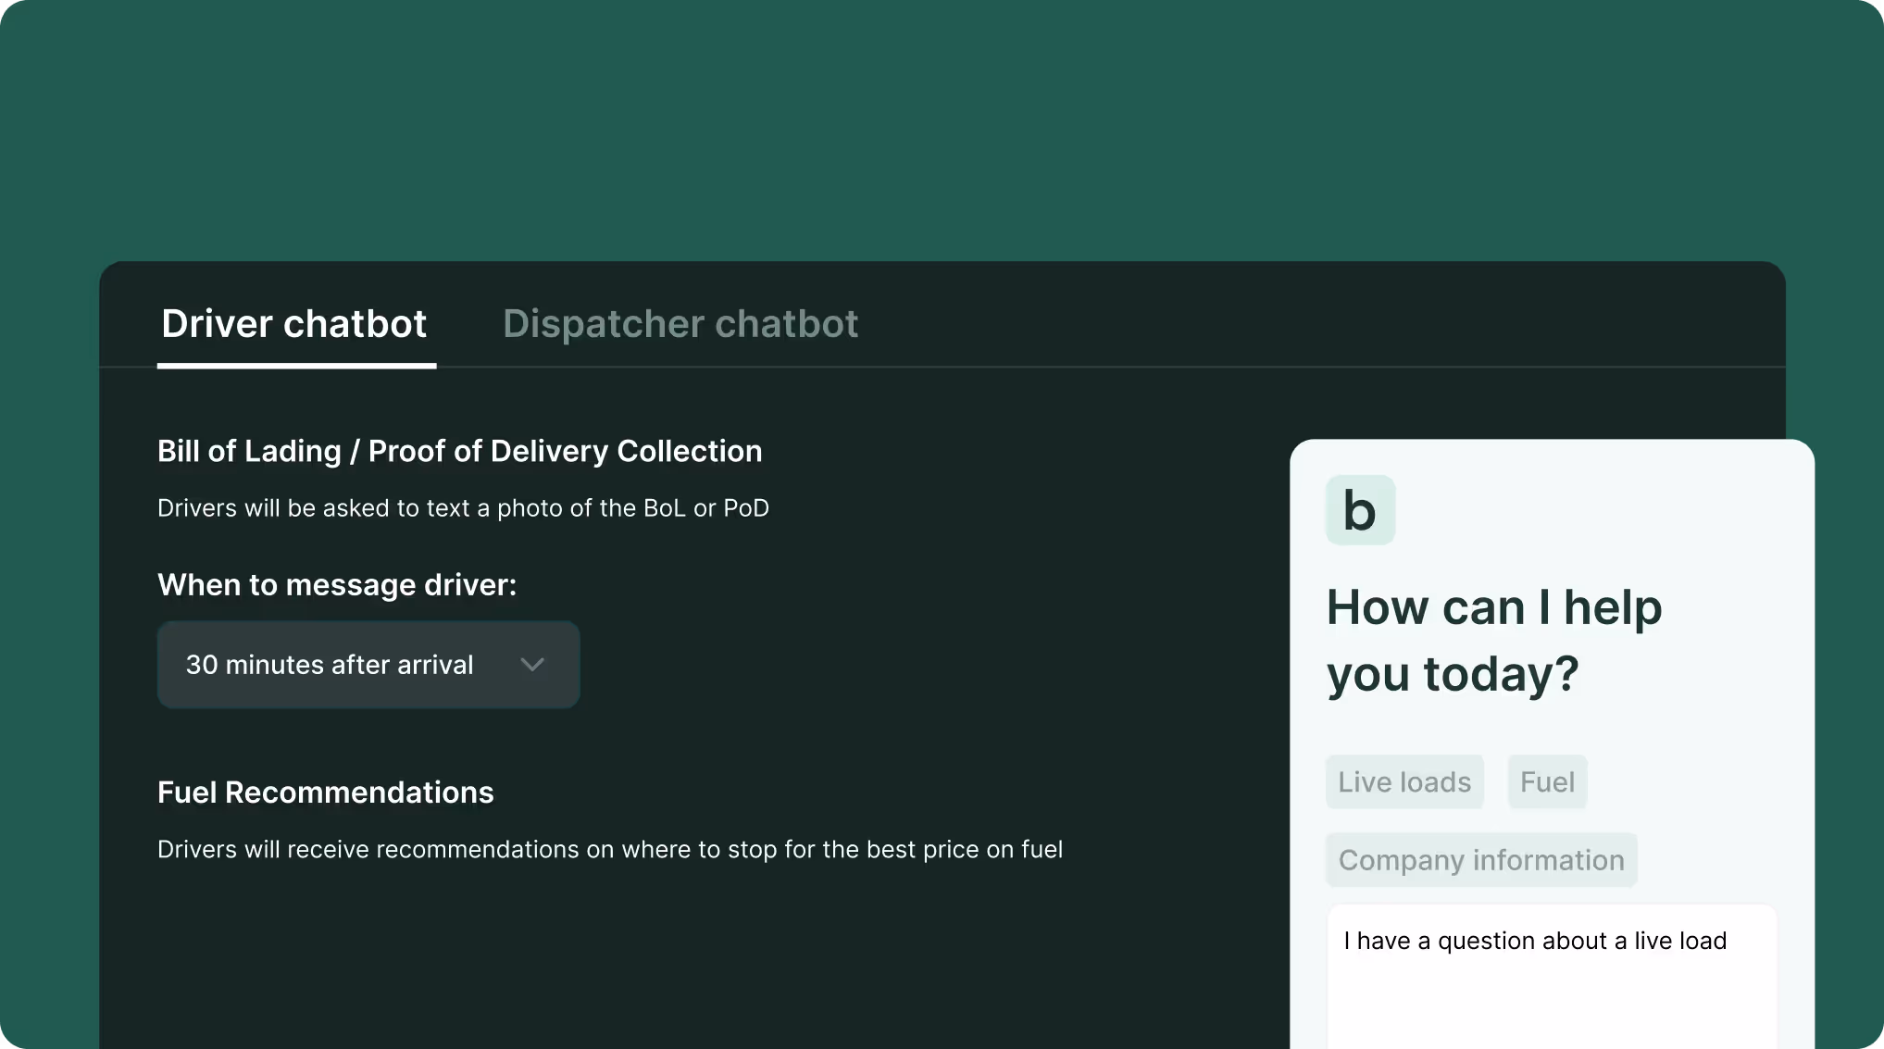The height and width of the screenshot is (1049, 1884).
Task: Click the BoL or PoD photo description text
Action: (x=463, y=508)
